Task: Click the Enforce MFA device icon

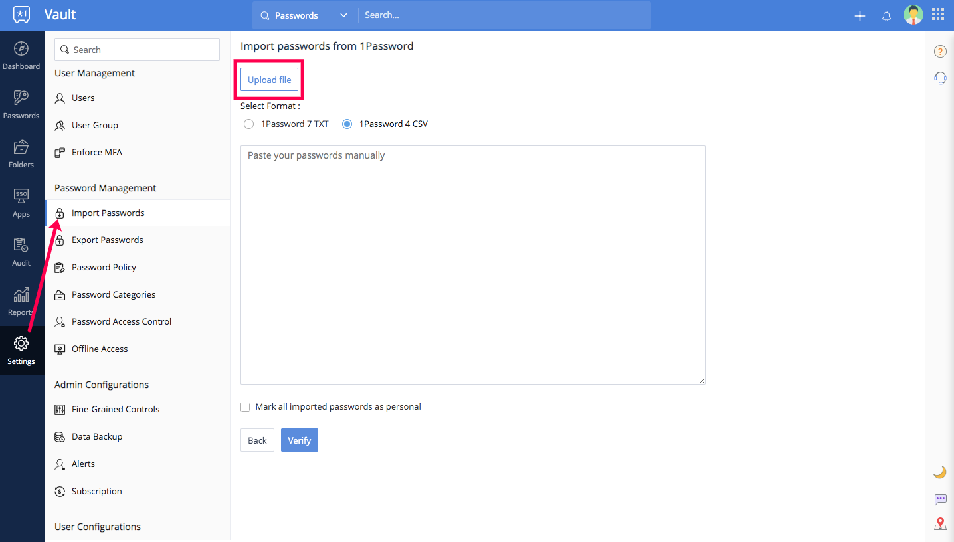Action: click(x=60, y=153)
